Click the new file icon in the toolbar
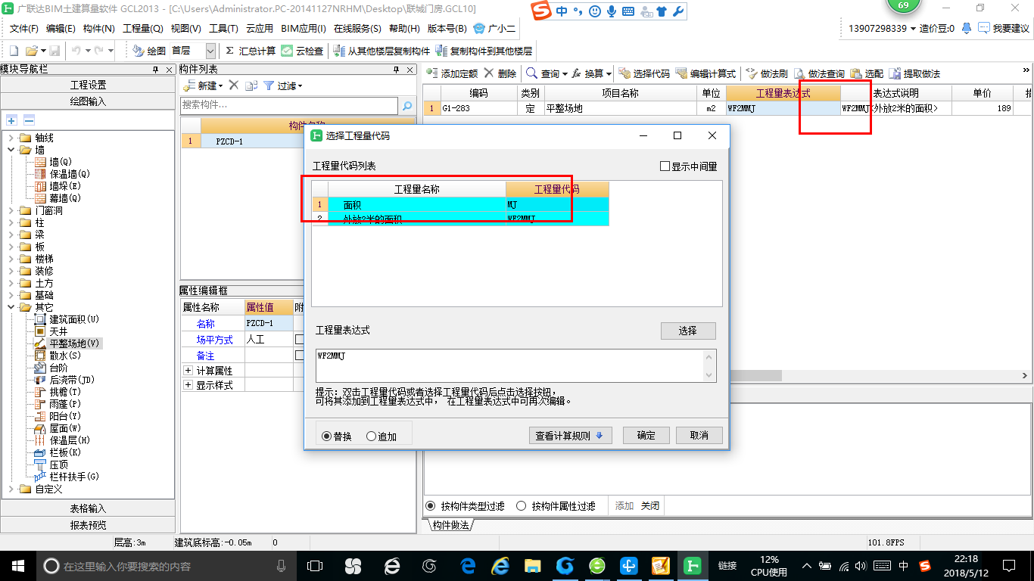 14,51
